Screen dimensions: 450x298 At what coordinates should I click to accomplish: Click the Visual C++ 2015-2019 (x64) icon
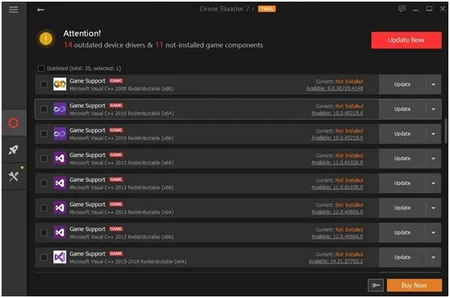60,257
